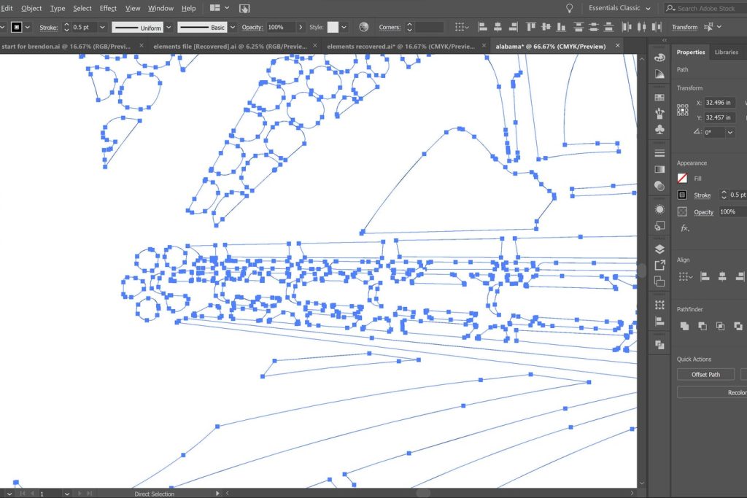This screenshot has width=747, height=498.
Task: Open the Swatches panel icon
Action: coord(659,97)
